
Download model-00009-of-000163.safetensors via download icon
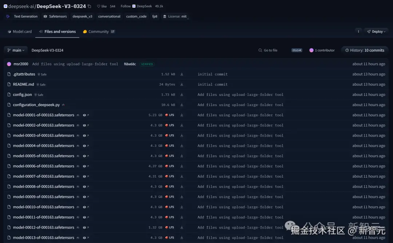(182, 197)
